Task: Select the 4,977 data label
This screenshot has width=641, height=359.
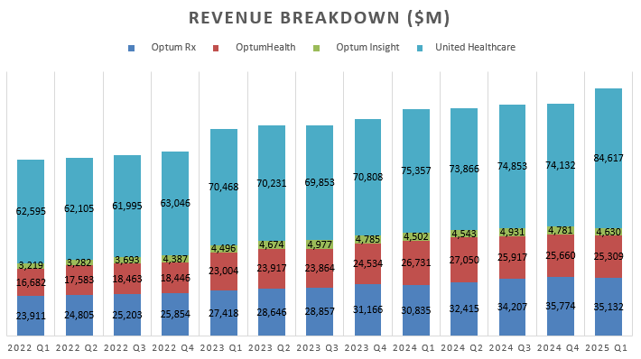Action: point(320,244)
